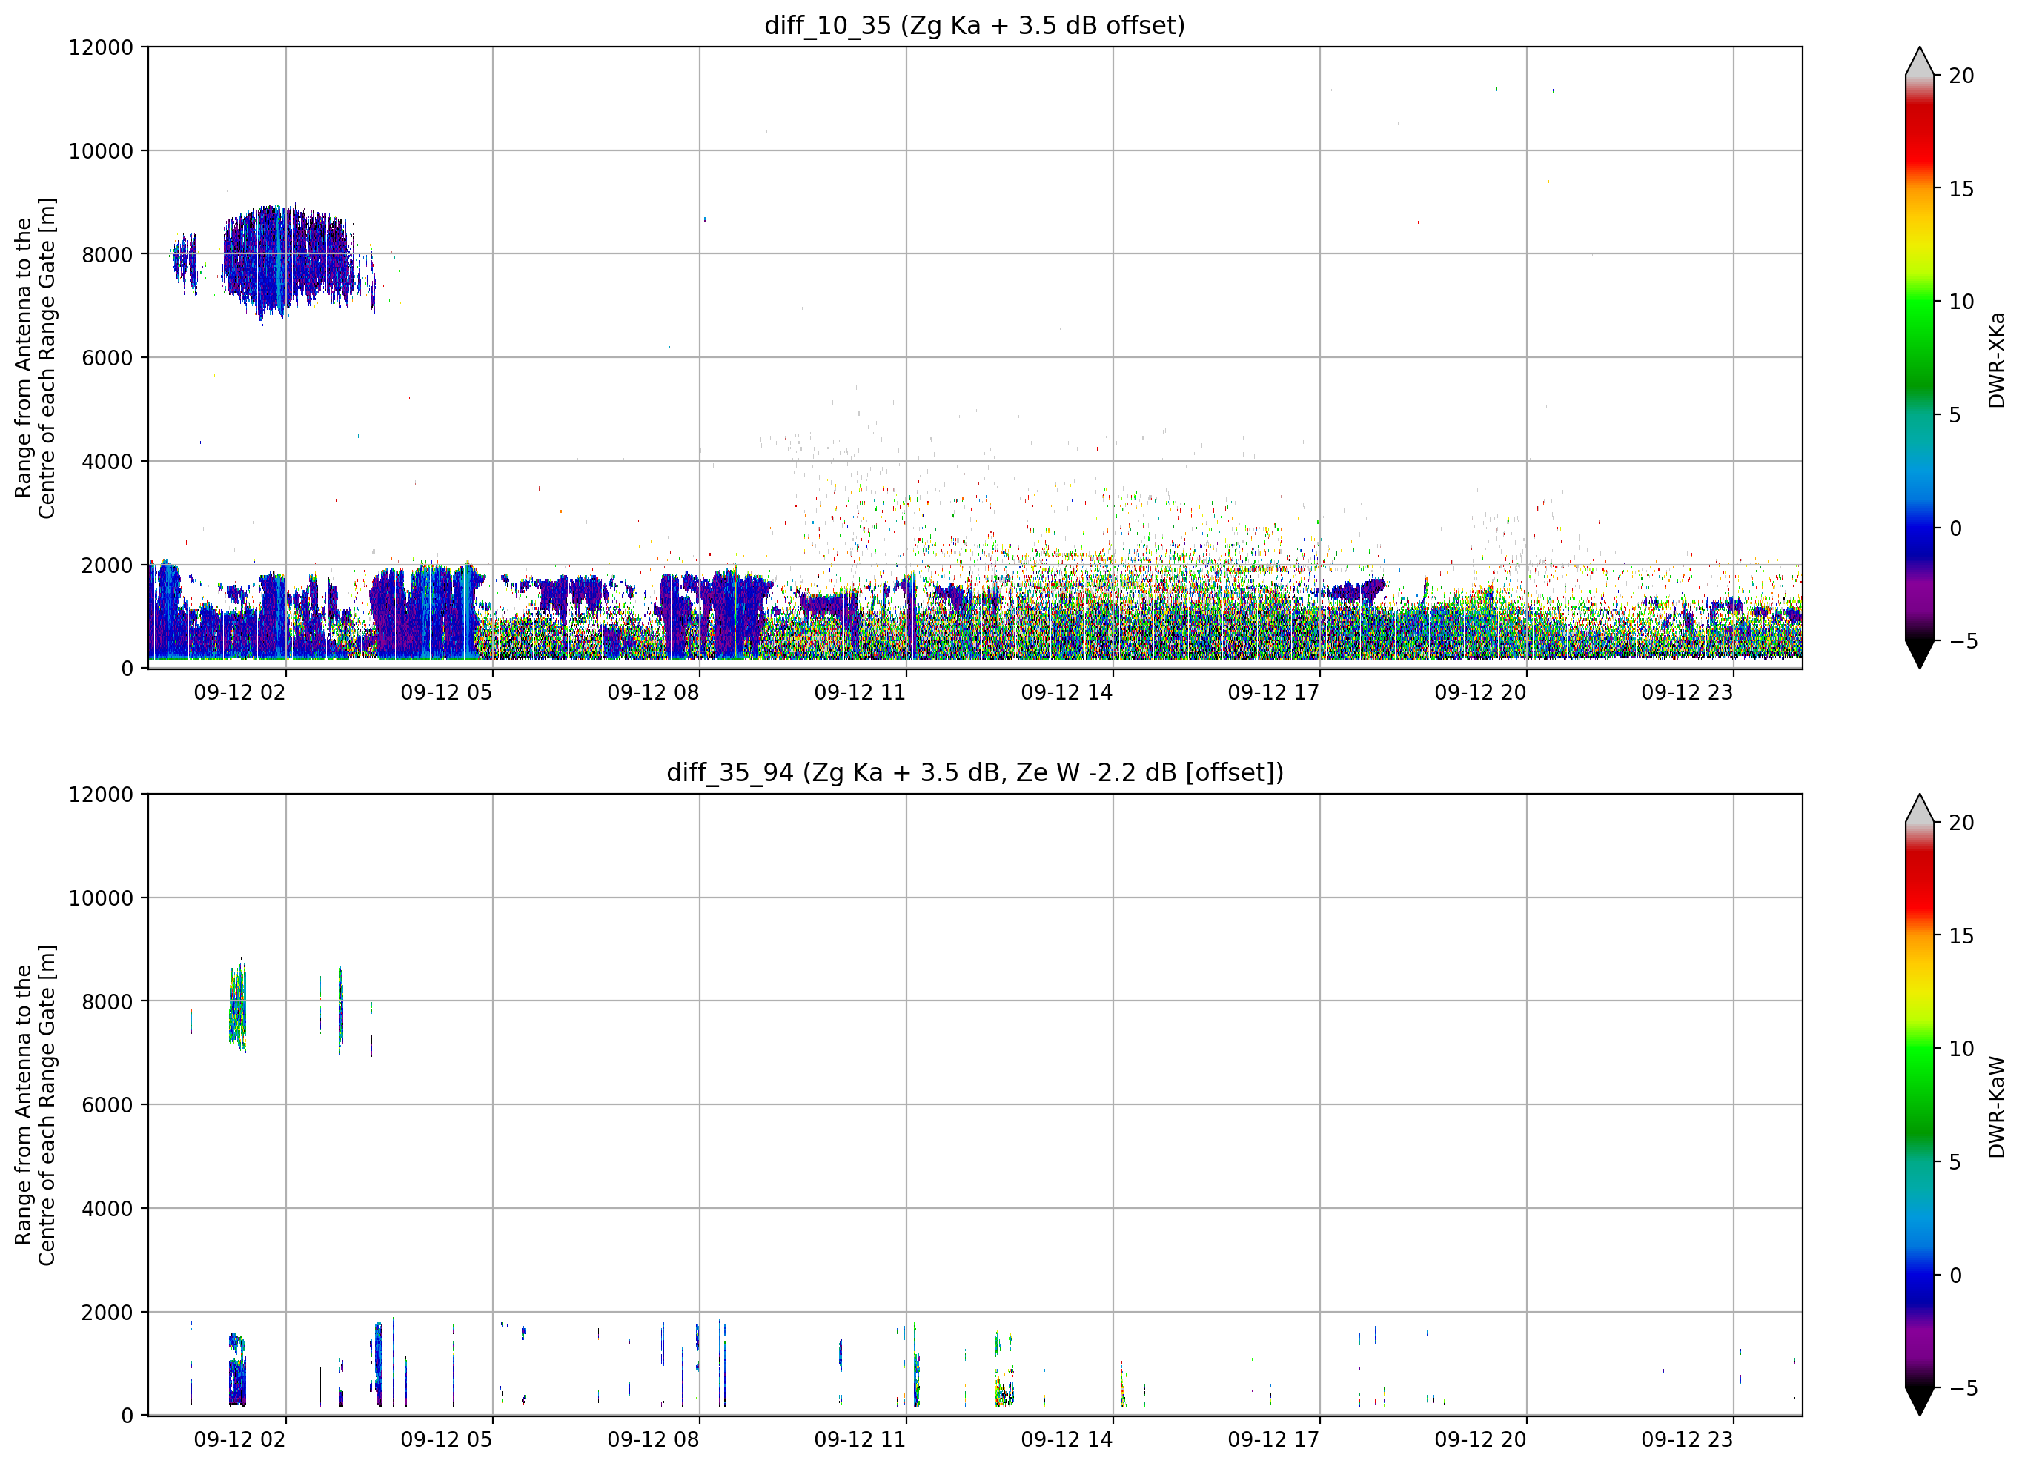2022x1466 pixels.
Task: Click '09-12 20' x-tick in diff_10_35 plot
Action: tap(1481, 693)
